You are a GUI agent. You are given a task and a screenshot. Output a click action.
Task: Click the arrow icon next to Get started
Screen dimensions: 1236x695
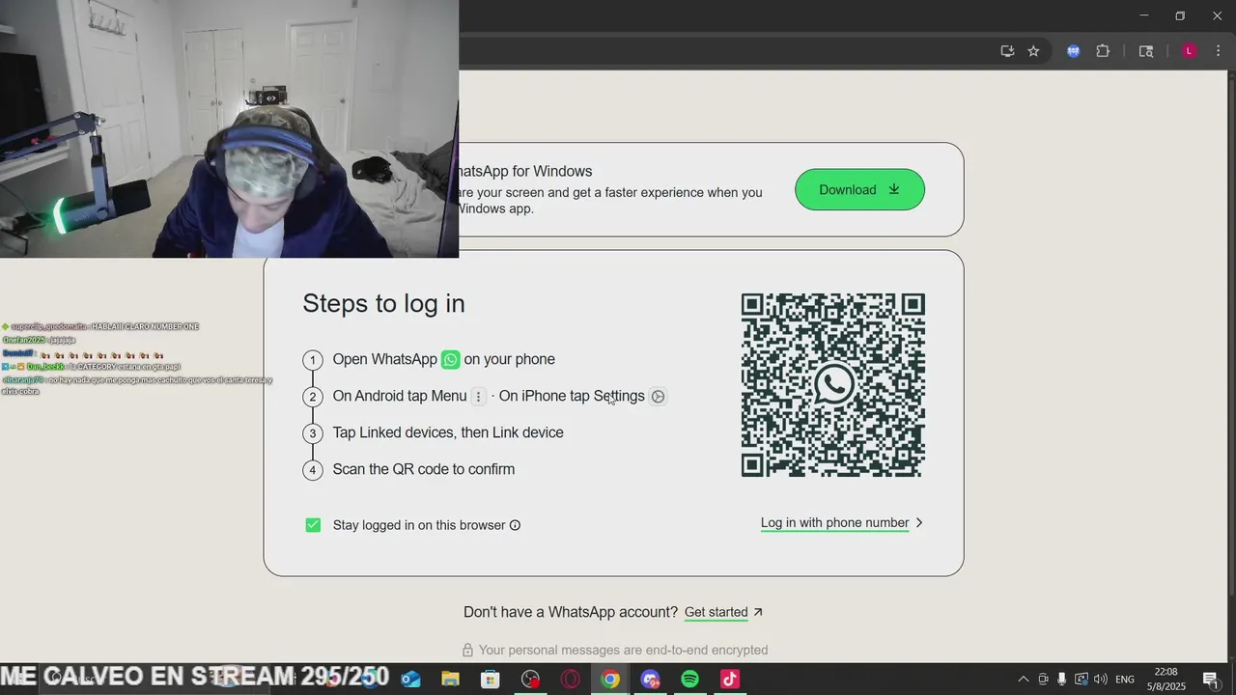[x=758, y=612]
